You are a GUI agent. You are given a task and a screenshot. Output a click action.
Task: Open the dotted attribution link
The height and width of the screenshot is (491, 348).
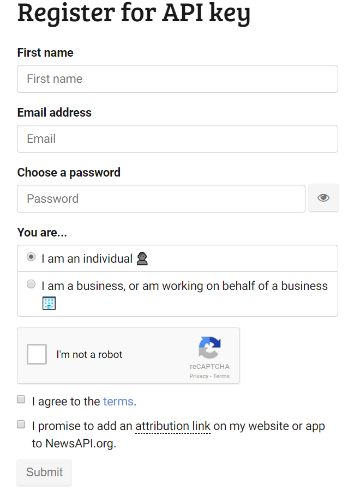point(173,426)
